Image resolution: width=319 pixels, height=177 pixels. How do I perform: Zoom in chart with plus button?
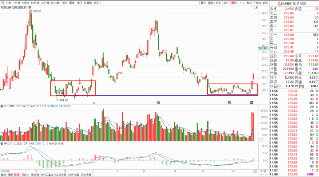(261, 174)
